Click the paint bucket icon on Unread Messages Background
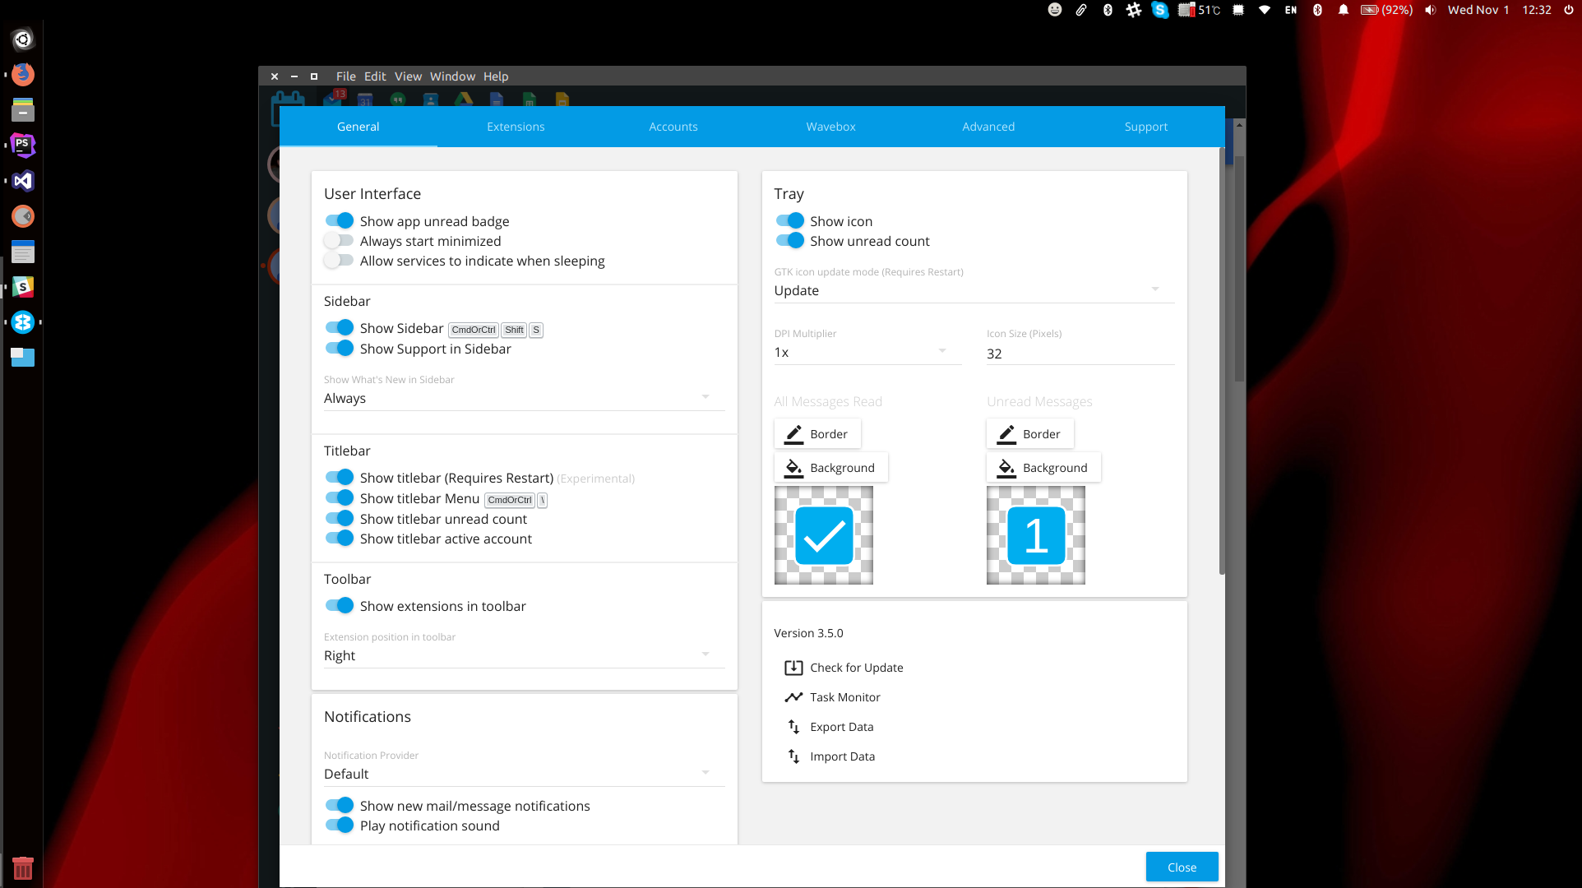 1006,467
